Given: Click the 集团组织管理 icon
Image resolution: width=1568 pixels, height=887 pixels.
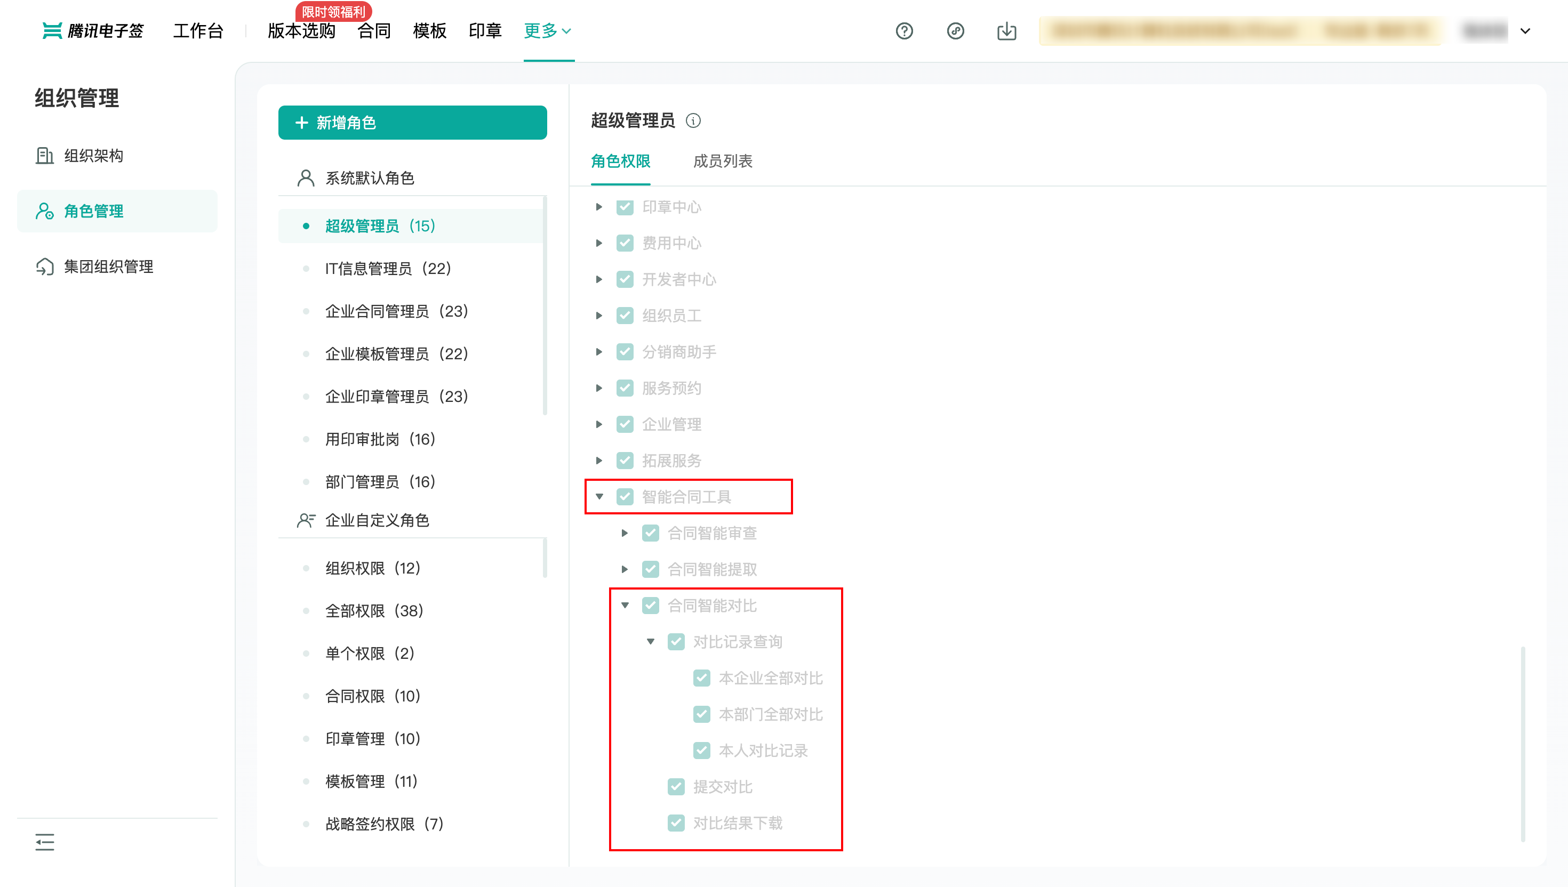Looking at the screenshot, I should [x=44, y=267].
